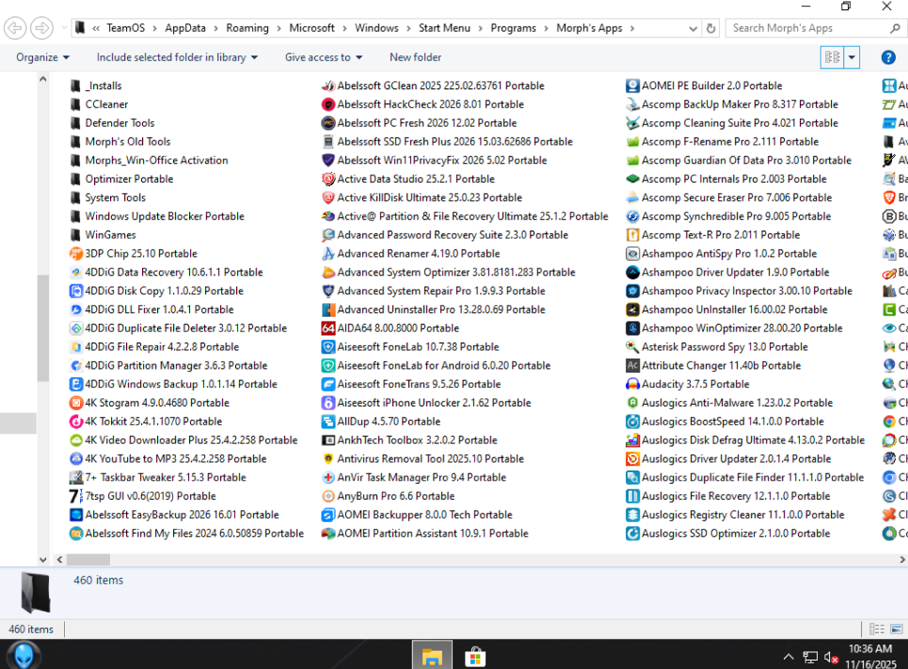908x669 pixels.
Task: Click the Abelsoft Win11PrivacyFix icon
Action: coord(328,161)
